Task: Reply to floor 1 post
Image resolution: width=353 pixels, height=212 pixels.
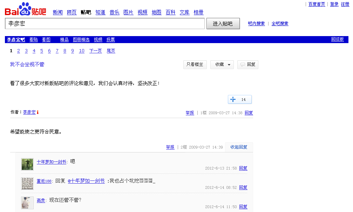Action: point(249,113)
